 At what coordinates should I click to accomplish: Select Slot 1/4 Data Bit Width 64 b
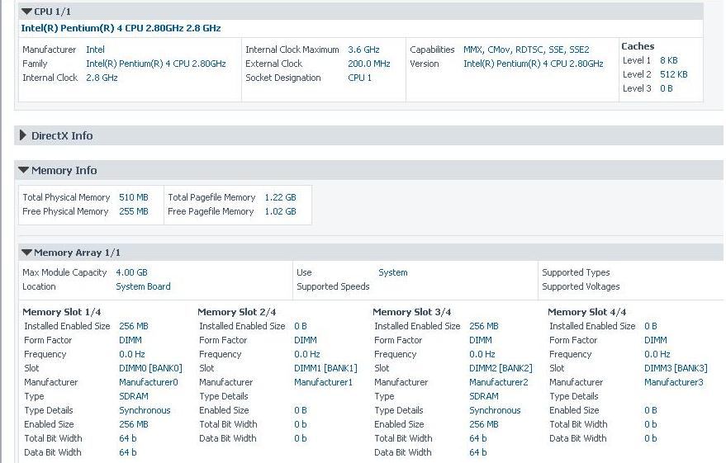(128, 452)
